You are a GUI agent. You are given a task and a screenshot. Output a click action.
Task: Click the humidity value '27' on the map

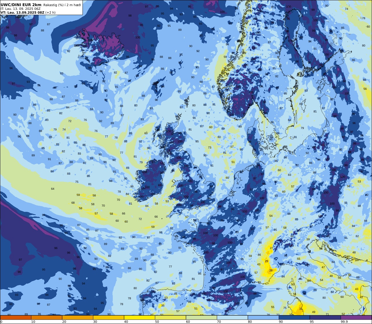271,248
